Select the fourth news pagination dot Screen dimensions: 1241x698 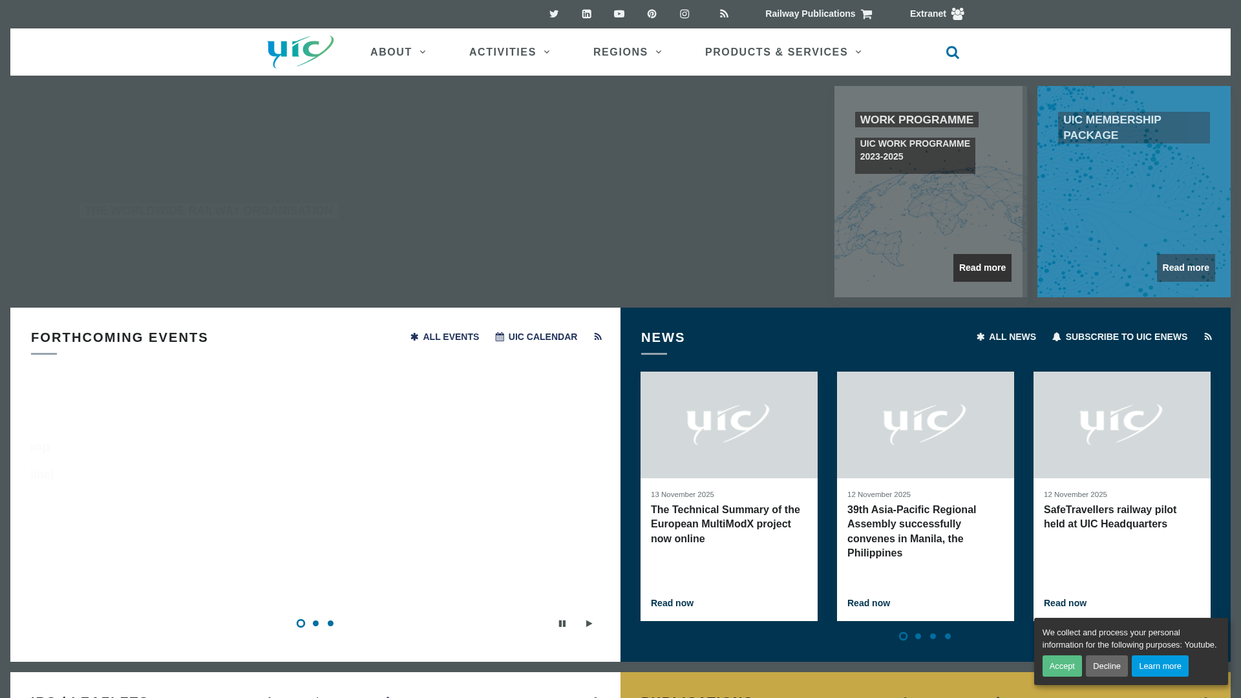[x=948, y=636]
